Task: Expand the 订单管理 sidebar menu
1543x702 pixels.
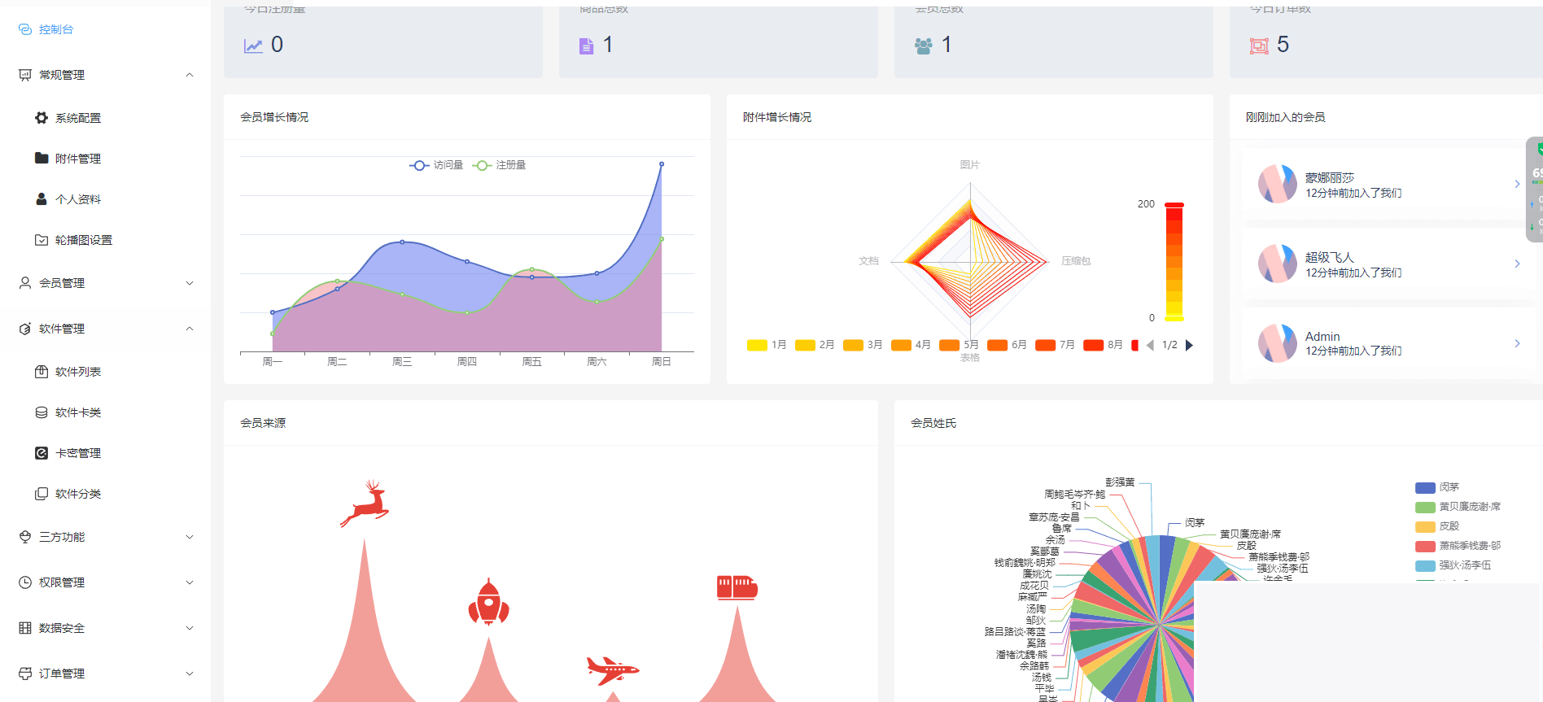Action: 106,674
